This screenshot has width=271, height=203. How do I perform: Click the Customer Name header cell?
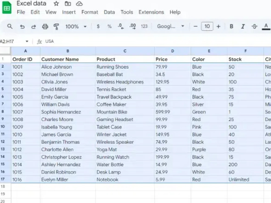click(68, 59)
